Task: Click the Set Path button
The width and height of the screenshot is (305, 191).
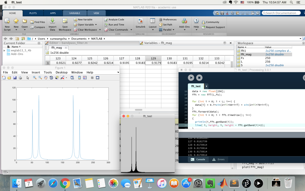Action: [166, 24]
